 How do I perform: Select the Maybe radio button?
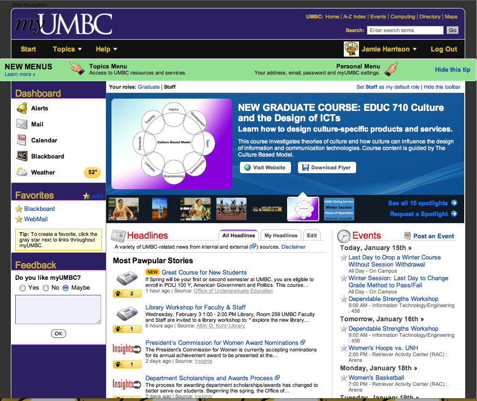coord(66,288)
